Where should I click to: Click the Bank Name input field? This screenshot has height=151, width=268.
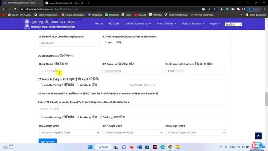pos(70,71)
